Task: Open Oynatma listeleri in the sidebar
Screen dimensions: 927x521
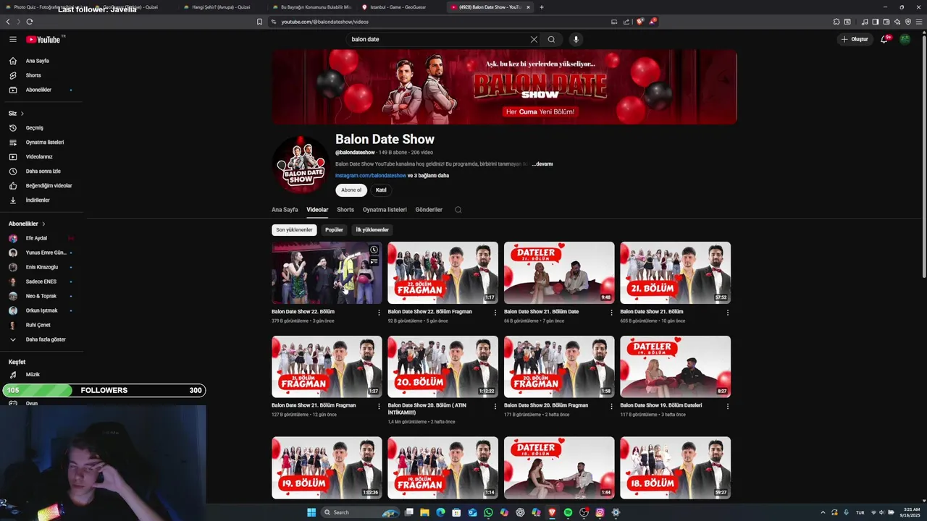Action: pos(43,142)
